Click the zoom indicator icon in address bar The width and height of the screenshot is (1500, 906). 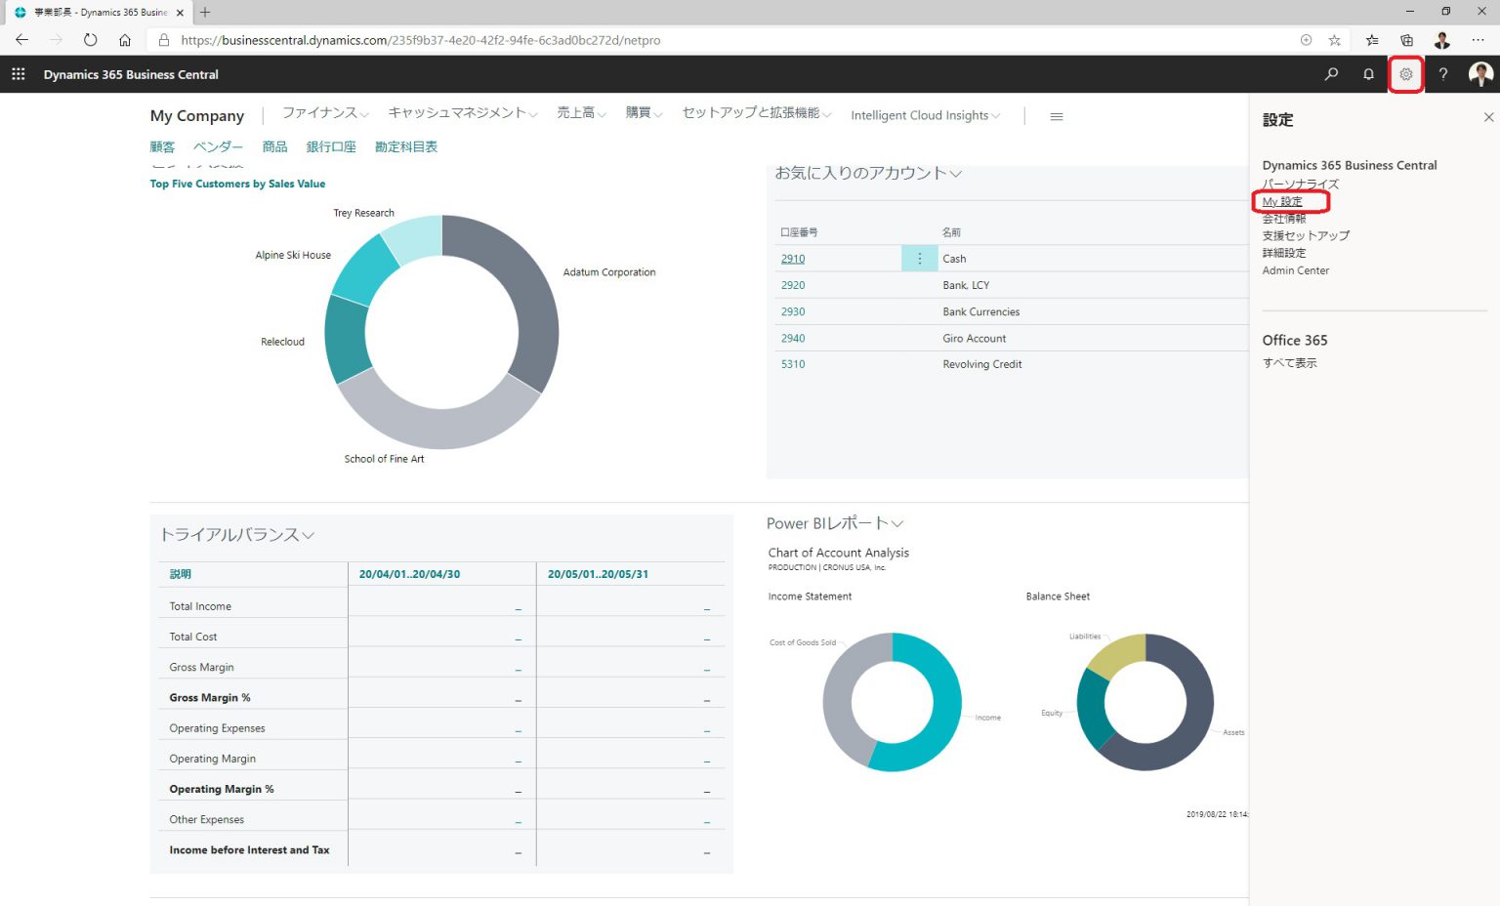(x=1306, y=40)
